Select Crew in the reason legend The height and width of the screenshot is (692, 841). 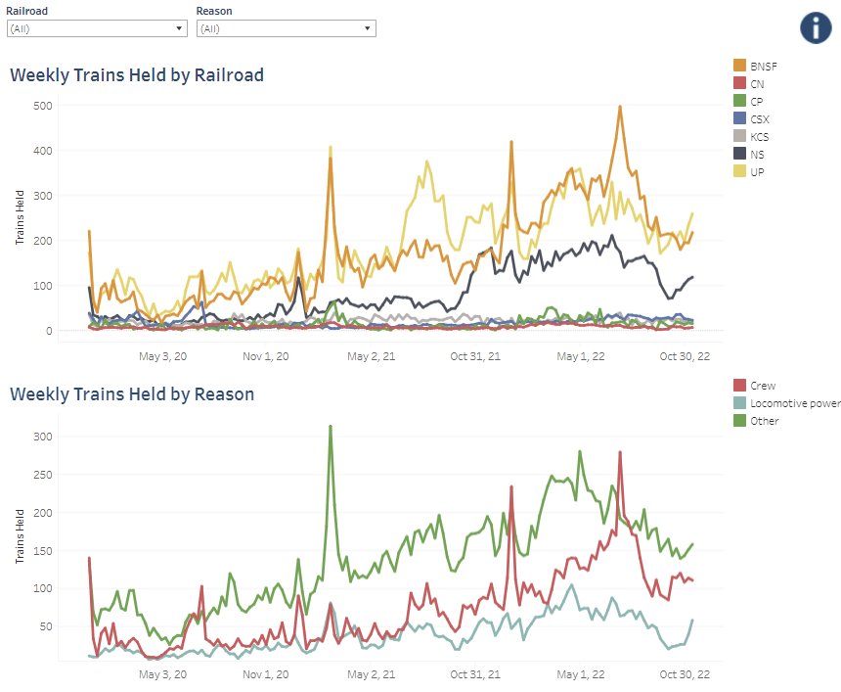coord(763,386)
